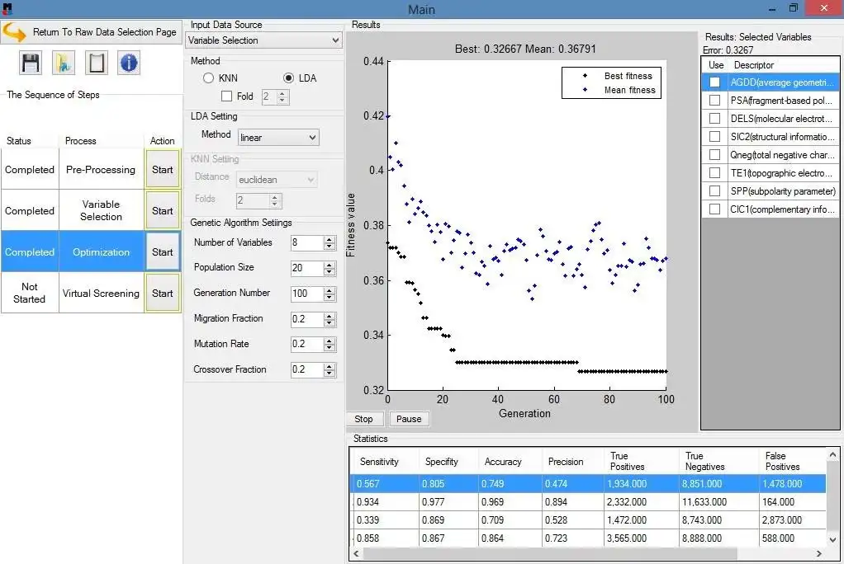Click the Generation Number input field
The image size is (844, 564).
pyautogui.click(x=307, y=294)
